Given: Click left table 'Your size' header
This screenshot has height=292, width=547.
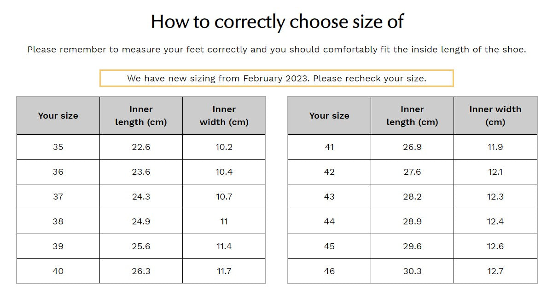Looking at the screenshot, I should tap(58, 116).
